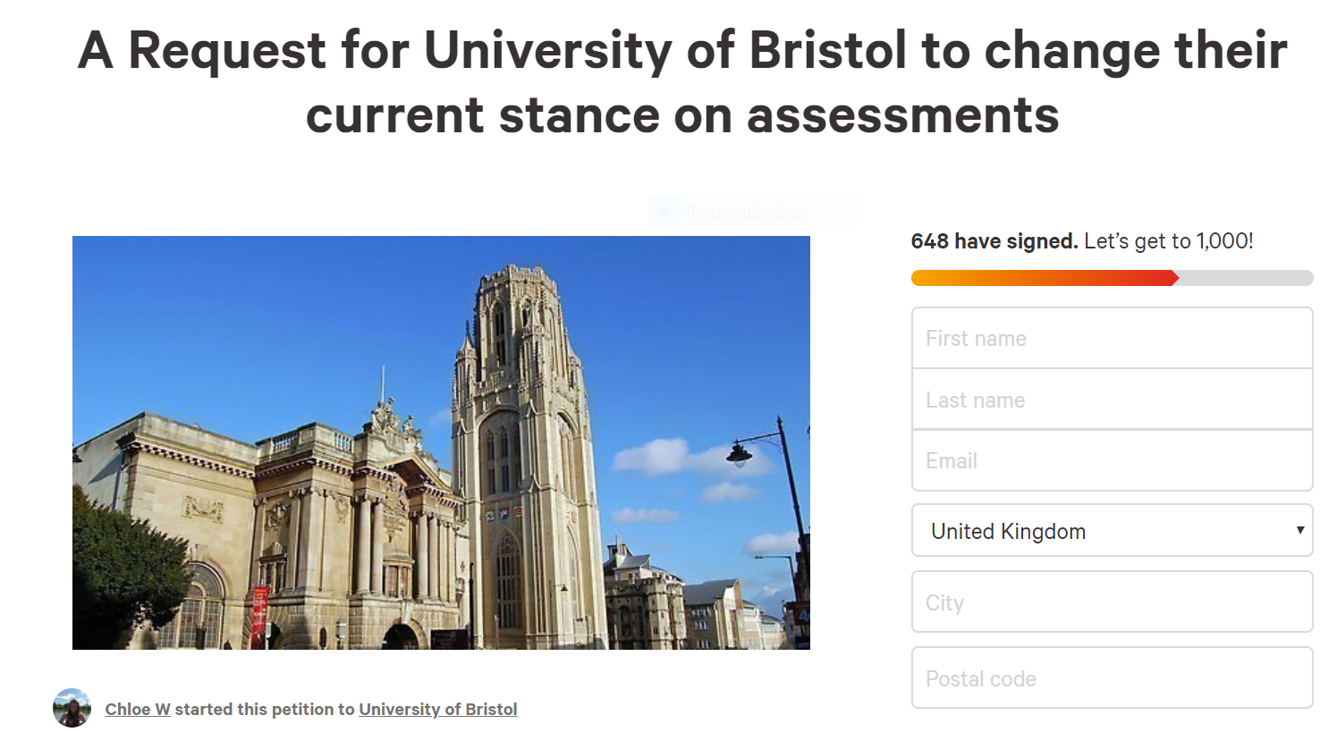Click the '648 have signed' count text
The height and width of the screenshot is (732, 1337).
994,241
